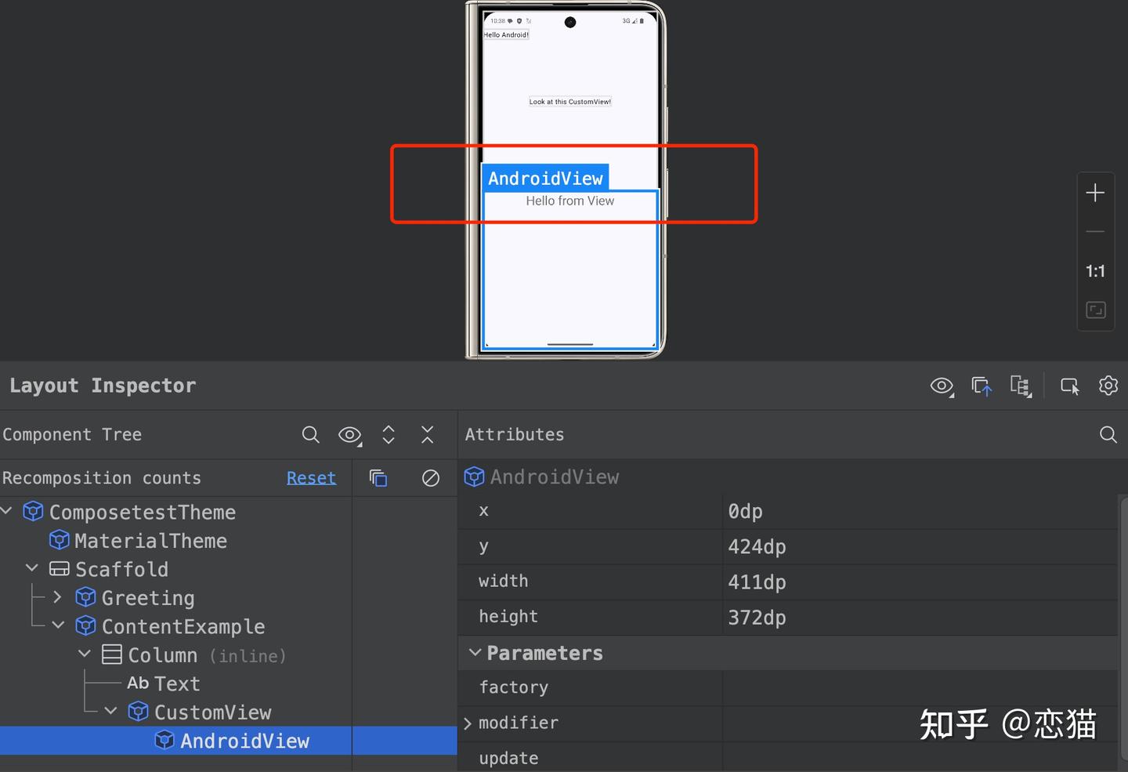Click the recomposition count copies icon
Image resolution: width=1128 pixels, height=772 pixels.
point(378,478)
